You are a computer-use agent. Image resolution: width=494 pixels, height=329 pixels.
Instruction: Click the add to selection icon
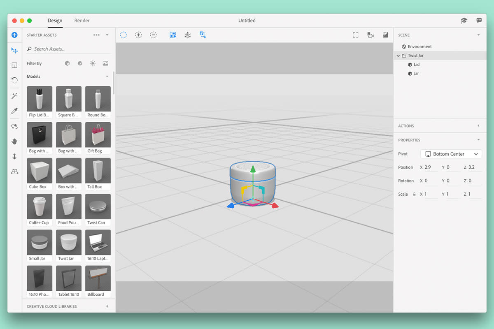(138, 35)
